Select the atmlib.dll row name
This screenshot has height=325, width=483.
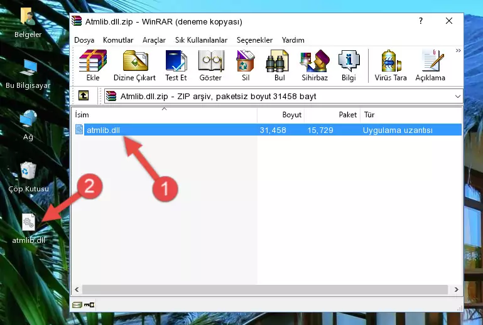click(x=103, y=130)
